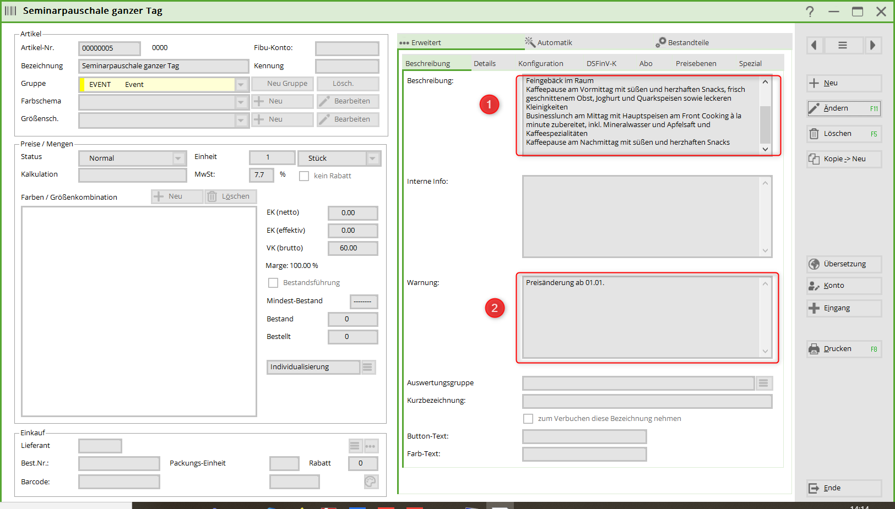Open the list menu icon between arrows

(843, 45)
